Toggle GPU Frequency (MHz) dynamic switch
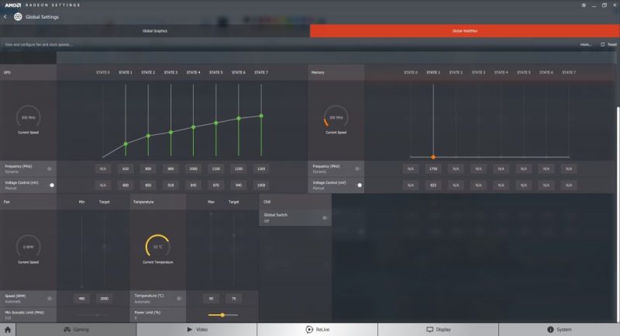 [x=50, y=168]
